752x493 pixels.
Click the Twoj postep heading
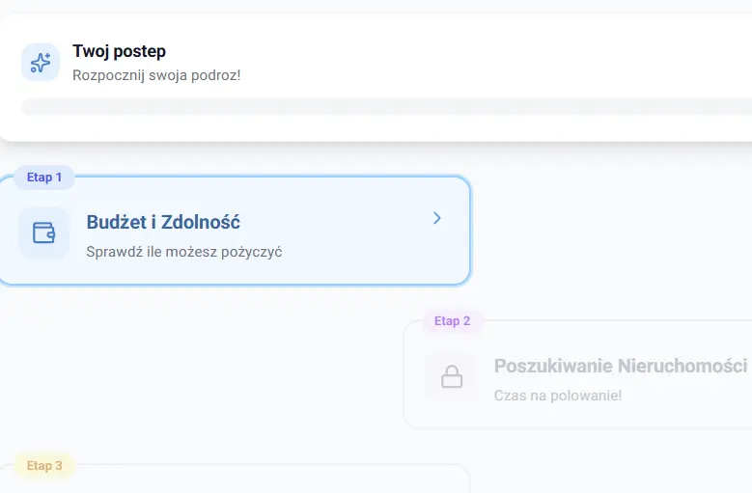120,51
